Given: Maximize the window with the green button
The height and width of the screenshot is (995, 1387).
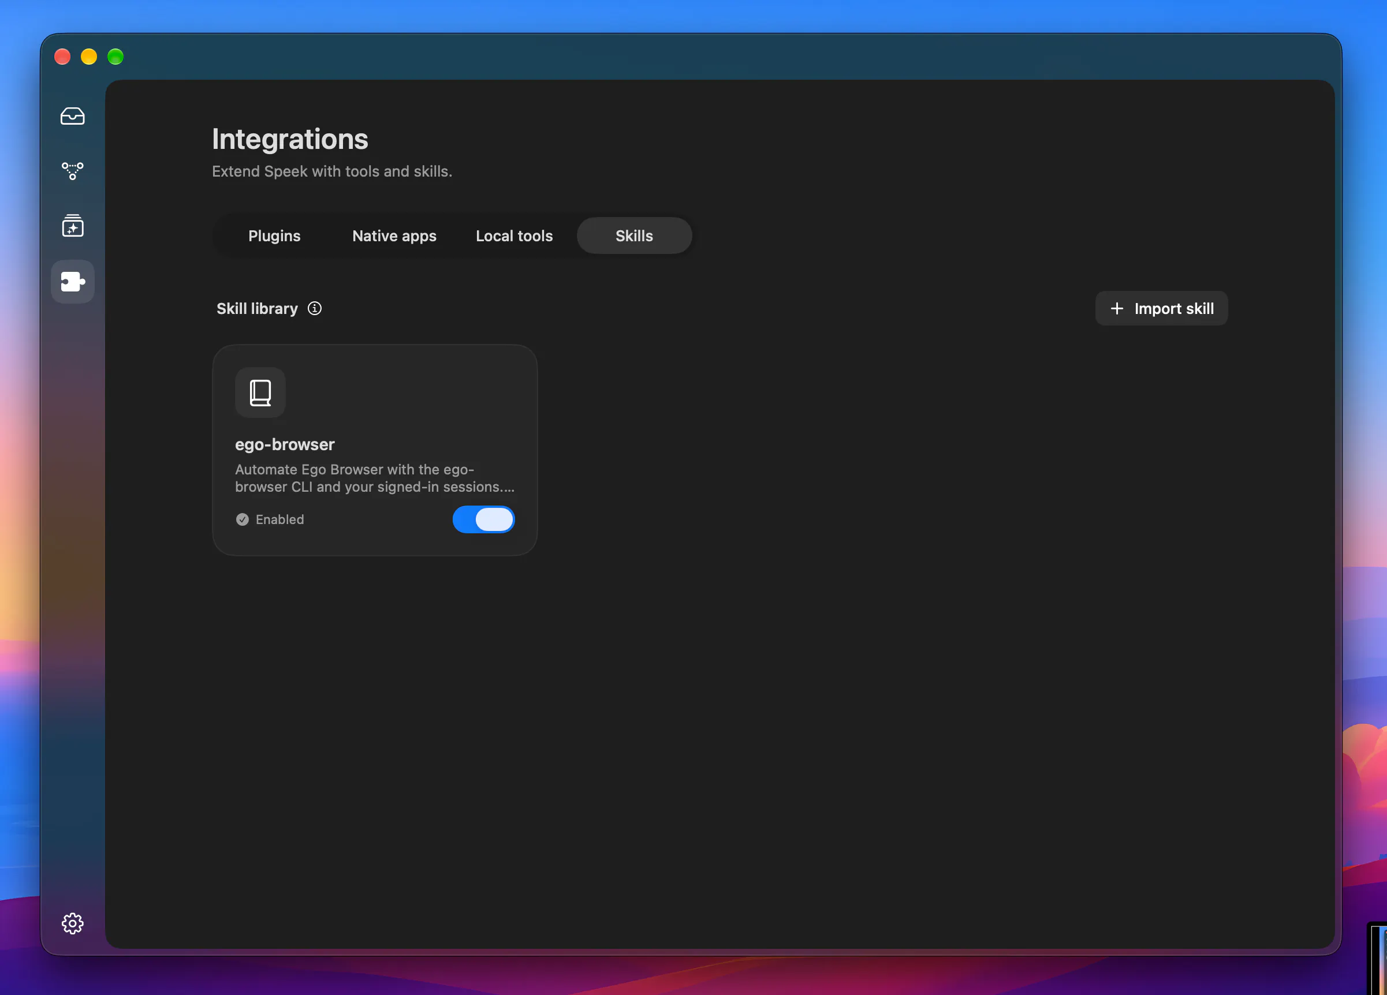Looking at the screenshot, I should (x=115, y=57).
